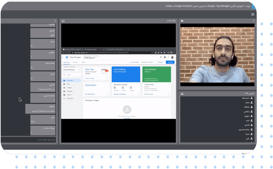Image resolution: width=273 pixels, height=169 pixels.
Task: Select user امید in the participants list
Action: click(x=249, y=120)
